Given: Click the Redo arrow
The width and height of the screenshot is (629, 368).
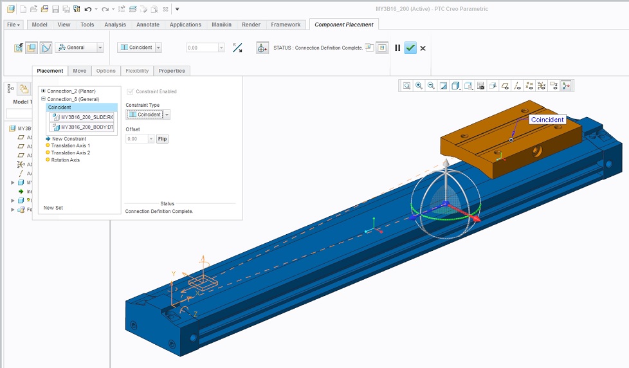Looking at the screenshot, I should 105,9.
